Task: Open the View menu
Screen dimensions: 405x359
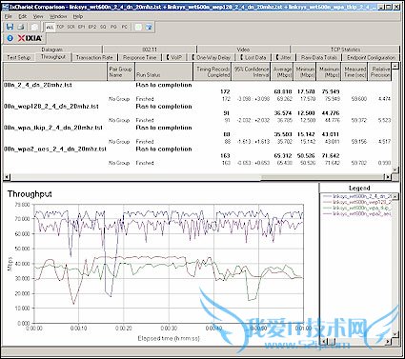Action: [38, 16]
